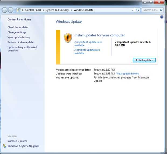Minimize the Windows Update window
Viewport: 167px width, 154px height.
tap(145, 2)
